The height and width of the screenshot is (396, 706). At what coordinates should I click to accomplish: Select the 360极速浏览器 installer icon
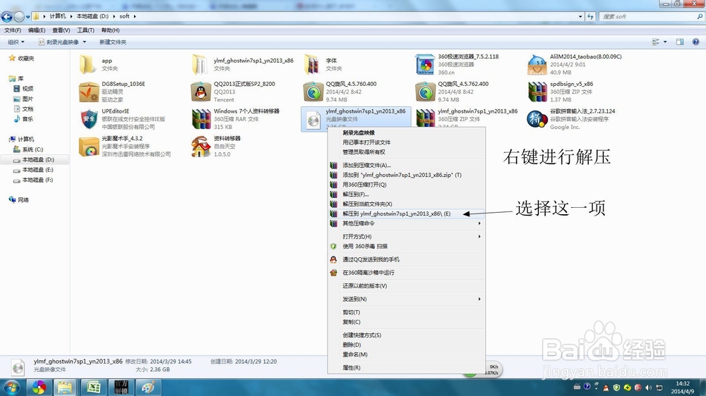click(x=424, y=64)
